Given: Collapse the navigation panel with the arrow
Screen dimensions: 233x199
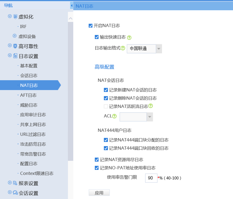Looking at the screenshot, I should point(71,6).
